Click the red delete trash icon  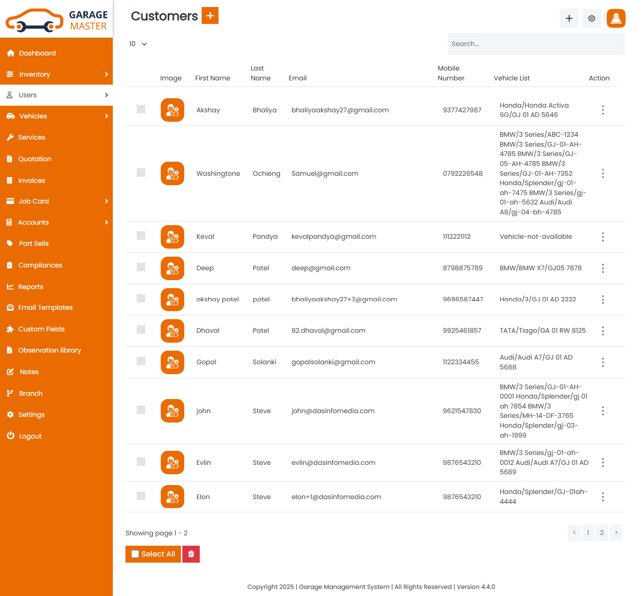191,554
